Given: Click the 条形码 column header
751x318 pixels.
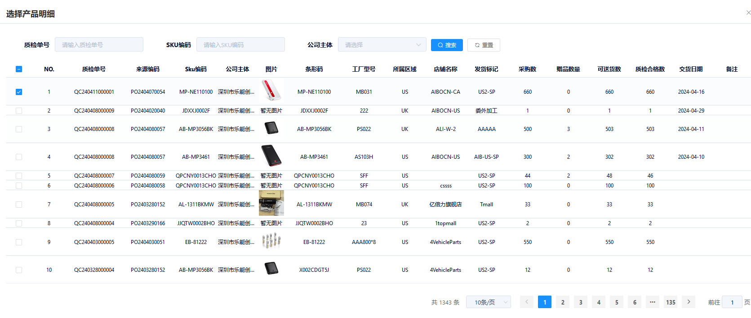Looking at the screenshot, I should click(x=314, y=69).
